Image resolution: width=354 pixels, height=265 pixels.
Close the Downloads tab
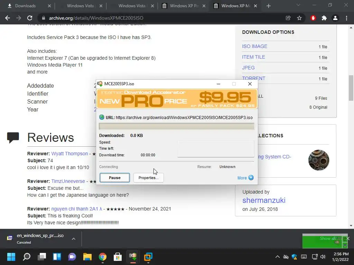point(49,6)
